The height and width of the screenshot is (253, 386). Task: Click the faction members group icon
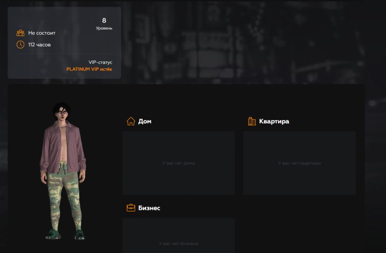[x=21, y=33]
